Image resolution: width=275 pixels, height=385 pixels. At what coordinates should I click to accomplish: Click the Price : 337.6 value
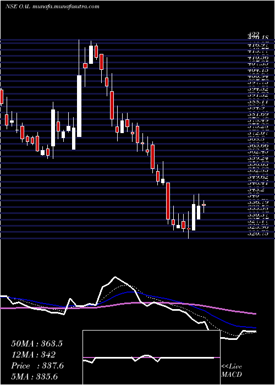tap(37, 366)
